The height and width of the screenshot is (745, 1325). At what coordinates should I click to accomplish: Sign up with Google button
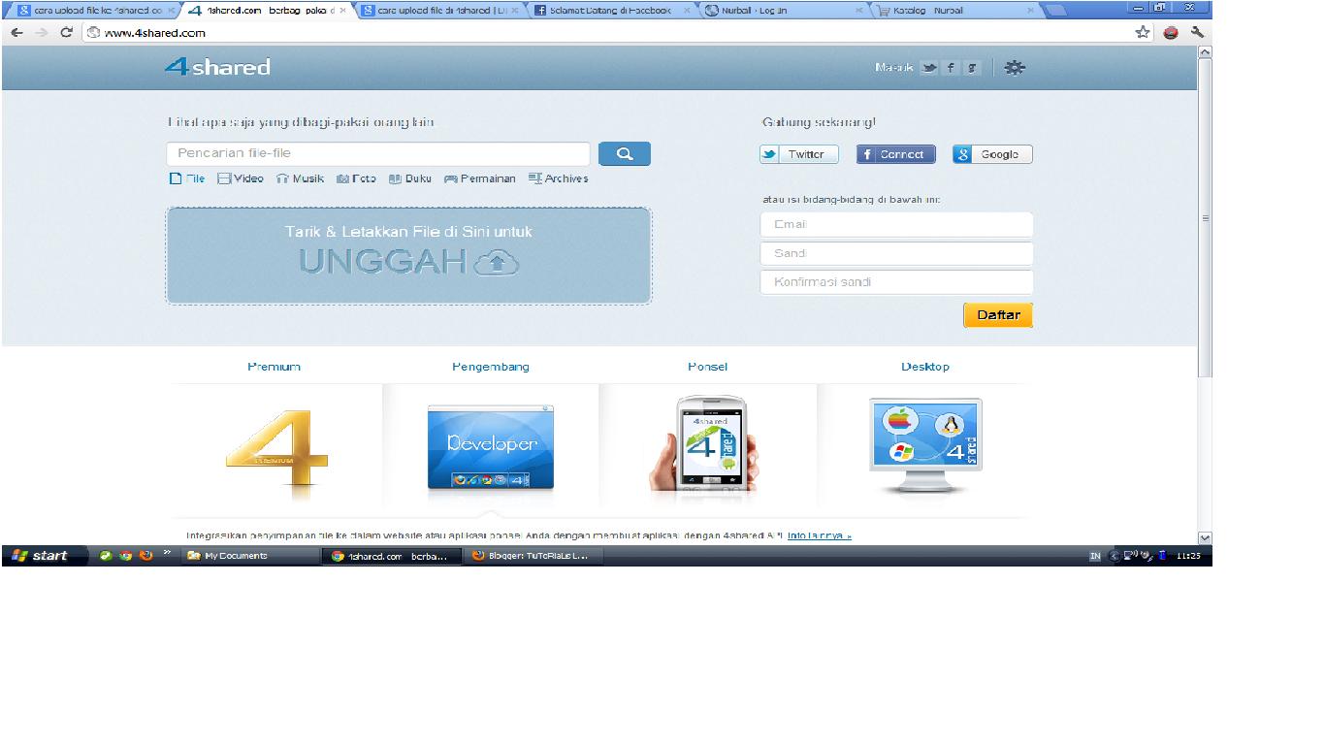(992, 154)
